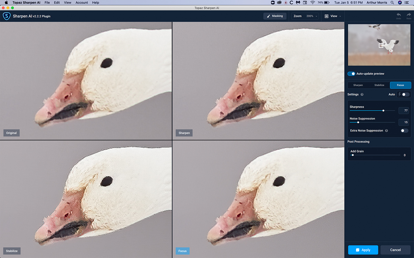Click the Stabilize preview pane image
The height and width of the screenshot is (258, 414).
(86, 199)
